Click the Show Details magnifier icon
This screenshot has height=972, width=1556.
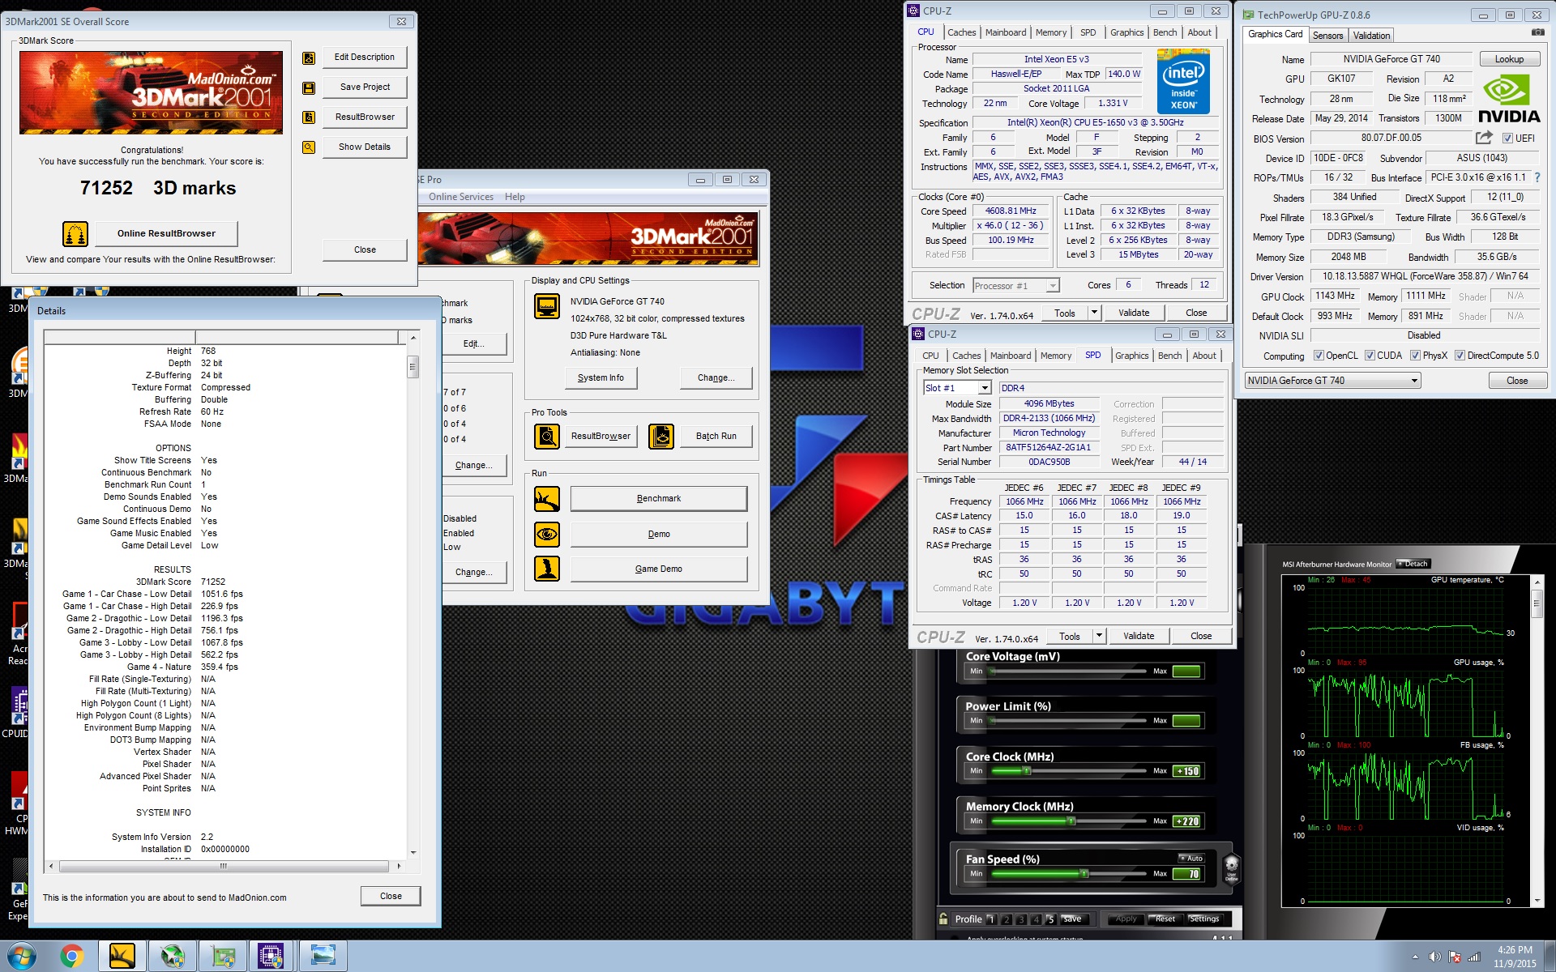pos(309,147)
